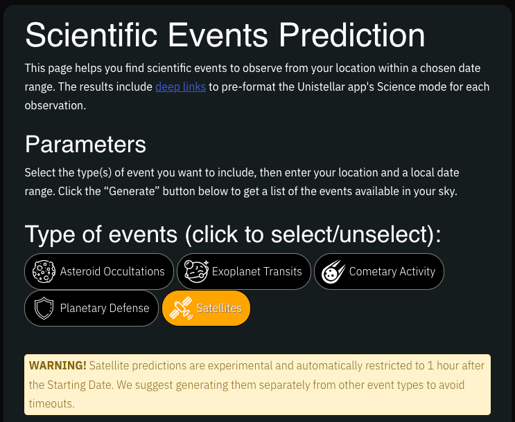Click the bold WARNING! label
The height and width of the screenshot is (422, 515).
pos(58,365)
